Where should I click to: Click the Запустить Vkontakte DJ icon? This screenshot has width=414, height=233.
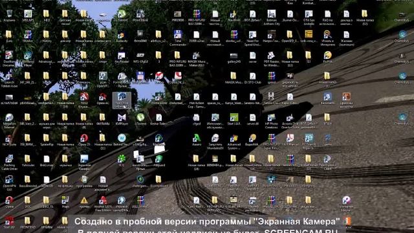pos(215,142)
